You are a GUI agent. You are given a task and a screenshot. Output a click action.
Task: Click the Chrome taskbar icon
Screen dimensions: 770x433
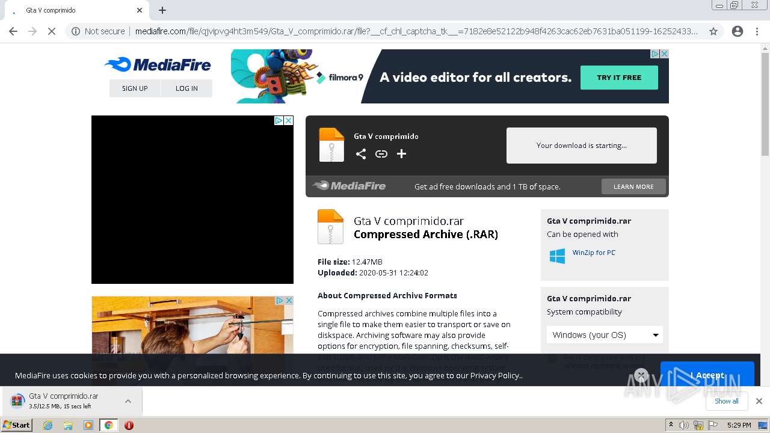tap(109, 425)
